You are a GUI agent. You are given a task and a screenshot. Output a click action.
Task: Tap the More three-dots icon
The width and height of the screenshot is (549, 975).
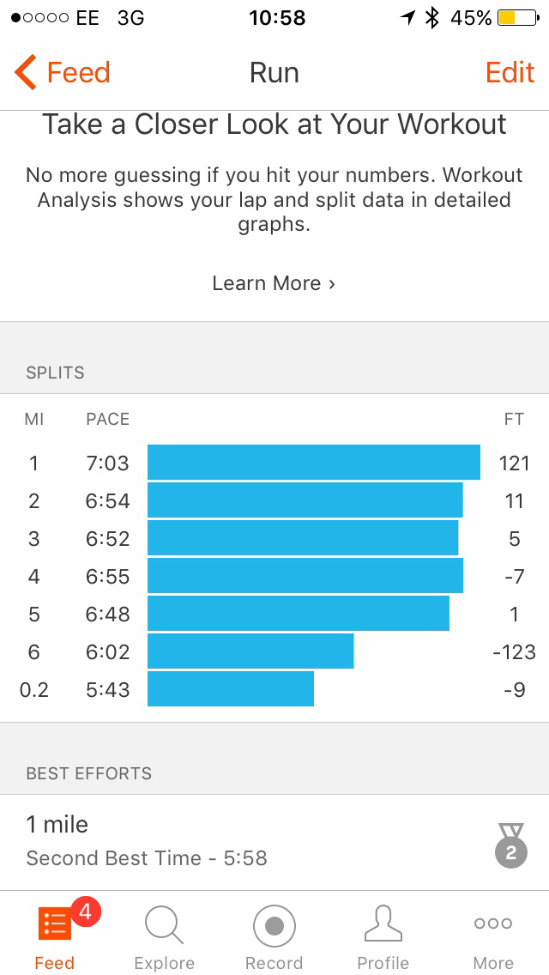pos(493,924)
